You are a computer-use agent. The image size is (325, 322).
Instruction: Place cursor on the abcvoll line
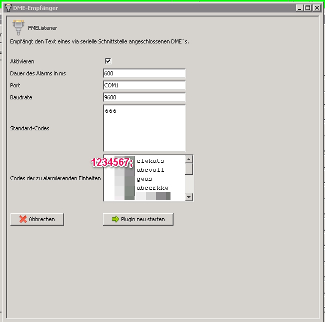click(x=150, y=170)
